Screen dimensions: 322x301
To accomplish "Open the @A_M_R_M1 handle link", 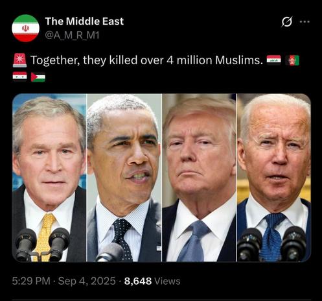I will 72,35.
